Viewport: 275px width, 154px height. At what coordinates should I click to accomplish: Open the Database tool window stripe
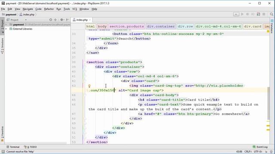pyautogui.click(x=272, y=27)
